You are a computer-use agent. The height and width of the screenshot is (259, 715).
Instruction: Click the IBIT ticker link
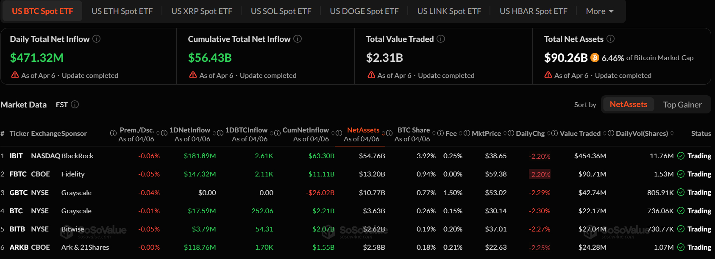click(16, 156)
